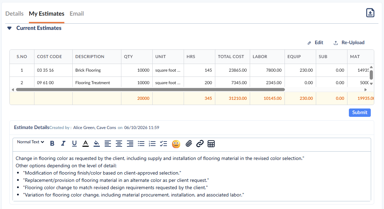Collapse the Current Estimates section
This screenshot has width=384, height=209.
9,28
